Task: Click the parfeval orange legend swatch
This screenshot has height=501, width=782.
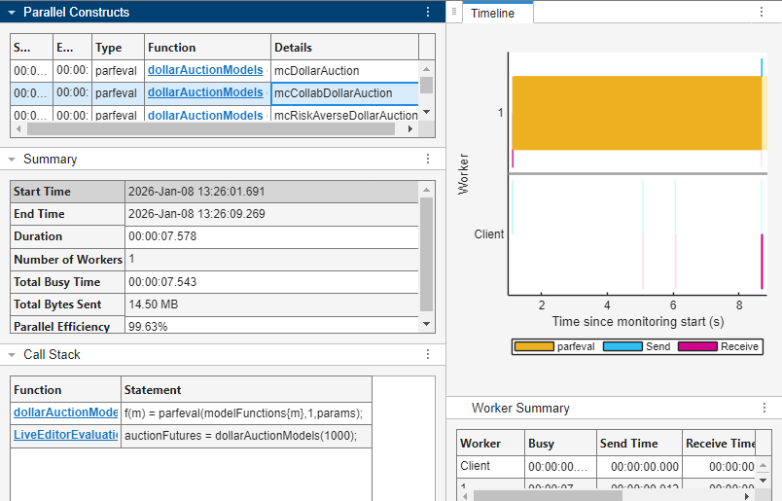Action: 534,346
